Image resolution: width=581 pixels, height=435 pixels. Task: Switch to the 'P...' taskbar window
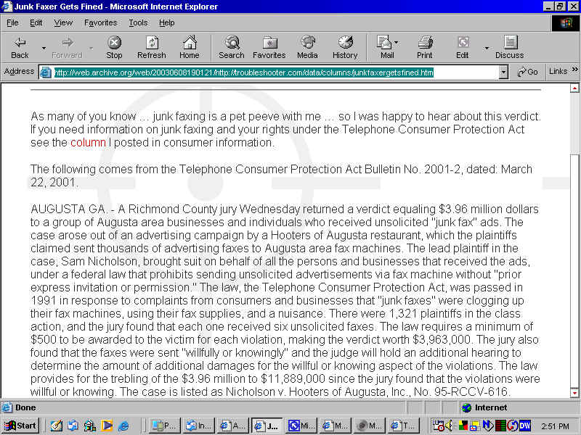coord(166,426)
